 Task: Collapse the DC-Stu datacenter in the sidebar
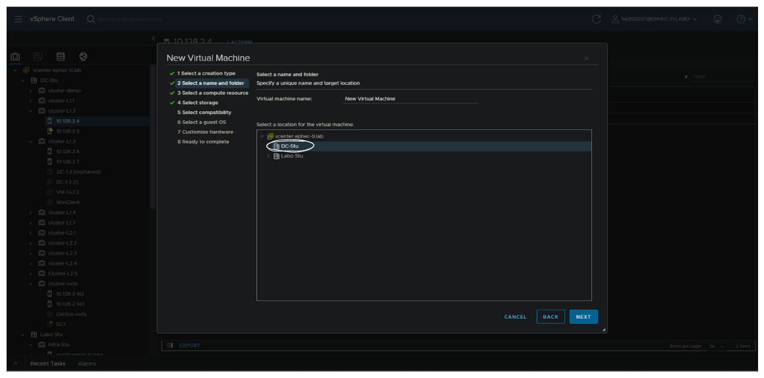pos(22,80)
